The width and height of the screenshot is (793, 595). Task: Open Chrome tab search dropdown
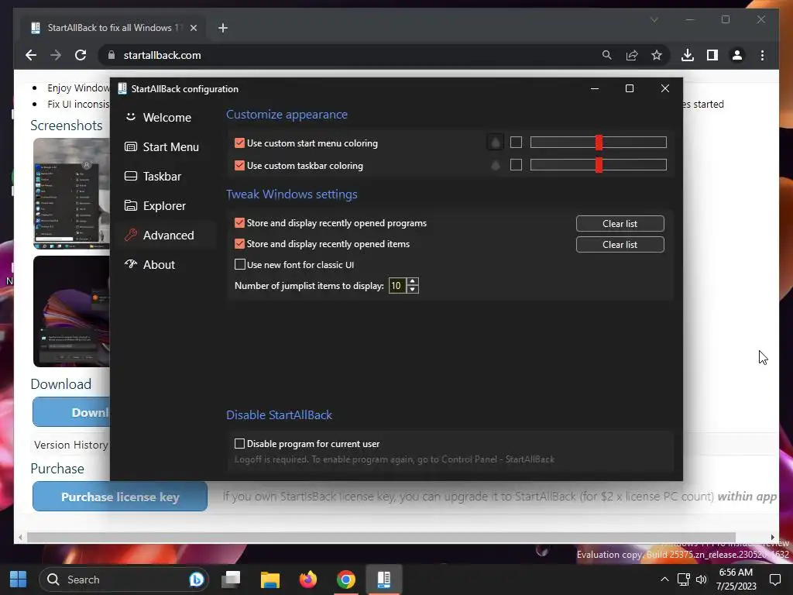click(654, 19)
